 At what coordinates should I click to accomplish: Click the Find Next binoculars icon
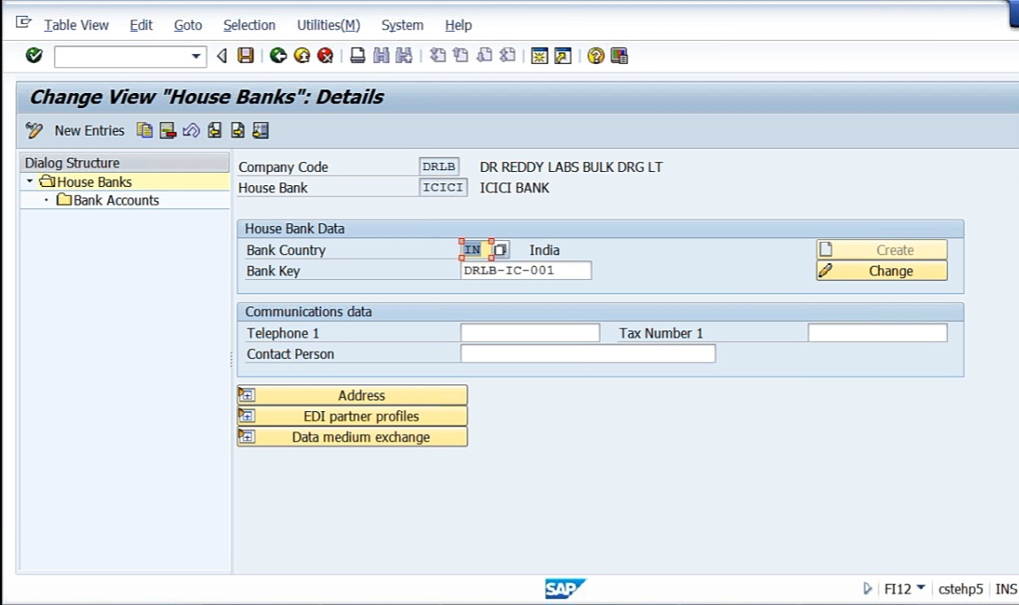404,56
